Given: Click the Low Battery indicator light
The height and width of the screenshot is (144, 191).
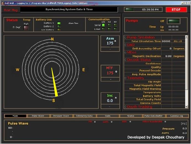Looking at the screenshot, I should tap(59, 30).
